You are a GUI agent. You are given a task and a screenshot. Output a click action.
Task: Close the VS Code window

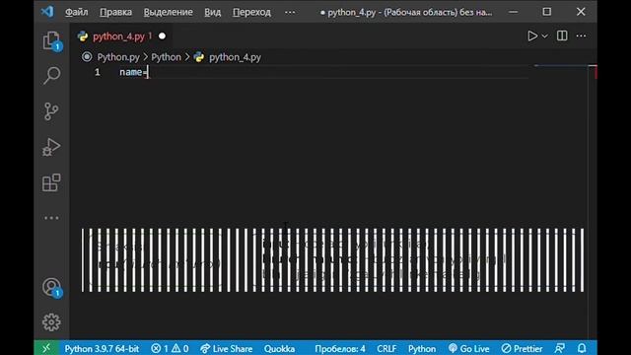coord(581,12)
